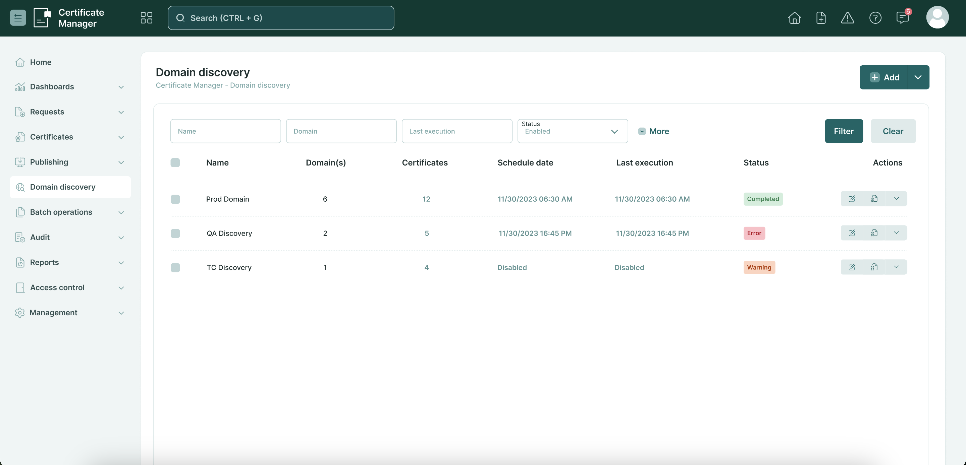The image size is (966, 465).
Task: Click the Name filter field
Action: point(225,131)
